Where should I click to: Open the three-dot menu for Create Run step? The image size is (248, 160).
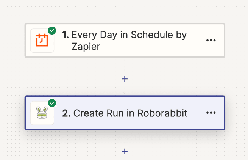pos(211,113)
